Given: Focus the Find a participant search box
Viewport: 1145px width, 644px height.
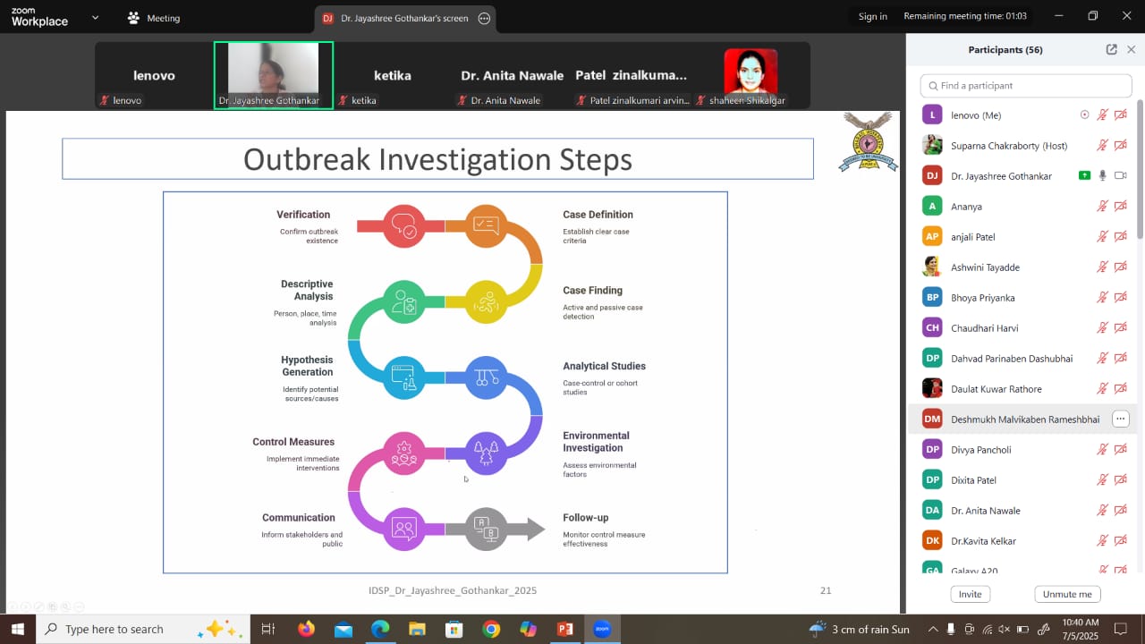Looking at the screenshot, I should pos(1026,86).
